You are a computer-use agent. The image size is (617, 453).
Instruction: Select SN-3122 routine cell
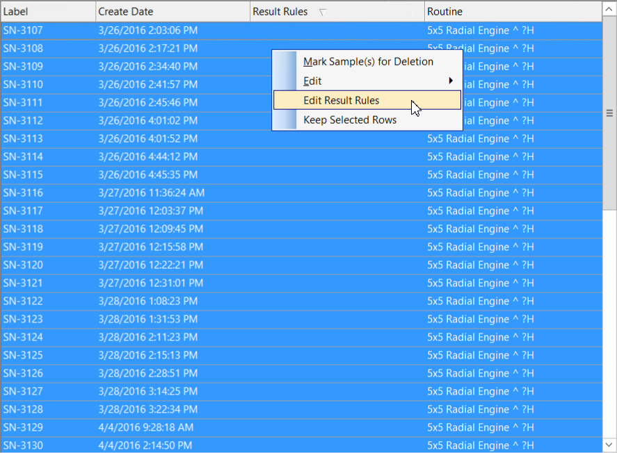tap(480, 301)
